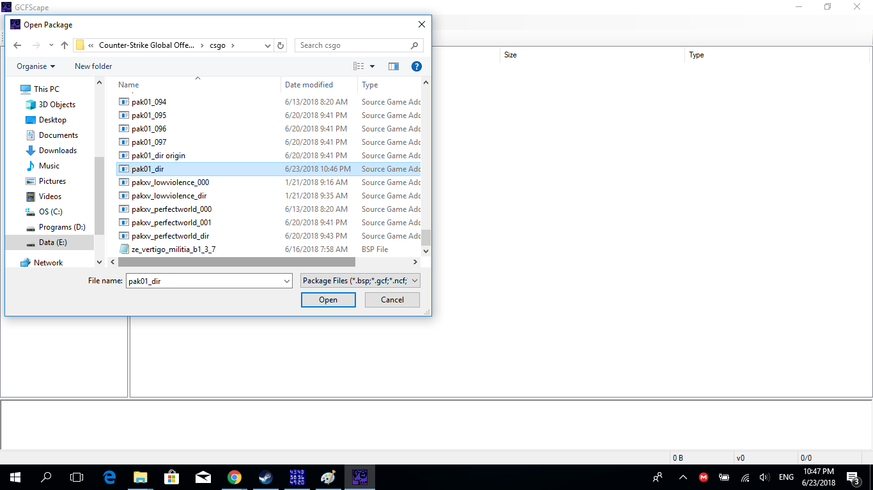Launch Google Chrome from taskbar

click(235, 477)
